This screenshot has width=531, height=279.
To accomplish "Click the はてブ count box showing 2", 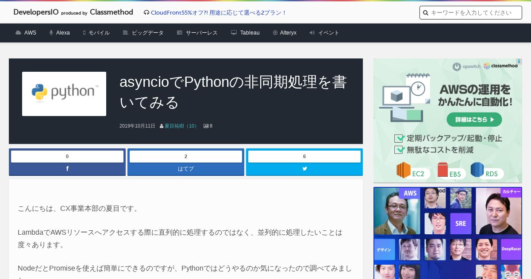I will [x=186, y=156].
